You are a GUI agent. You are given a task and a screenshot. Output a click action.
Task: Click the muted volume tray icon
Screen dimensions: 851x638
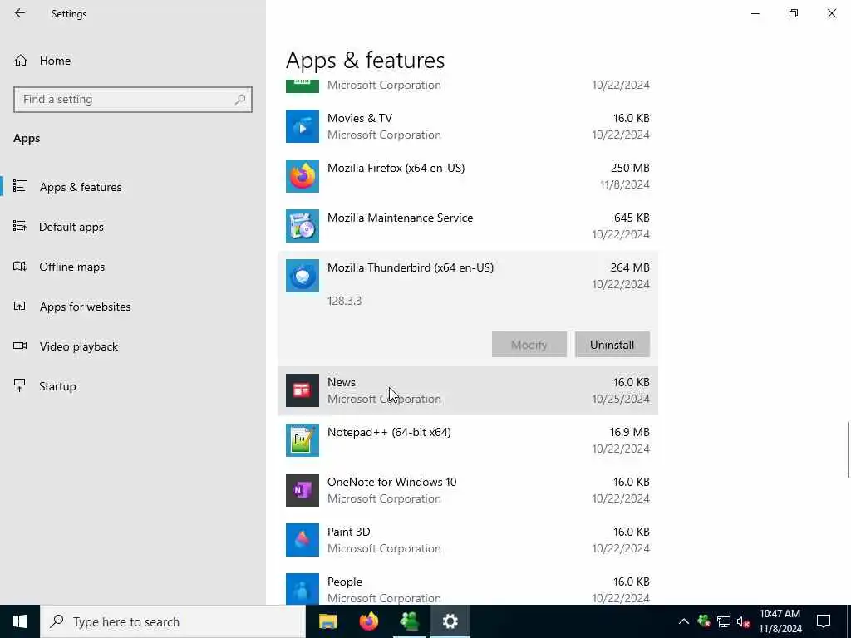[744, 621]
